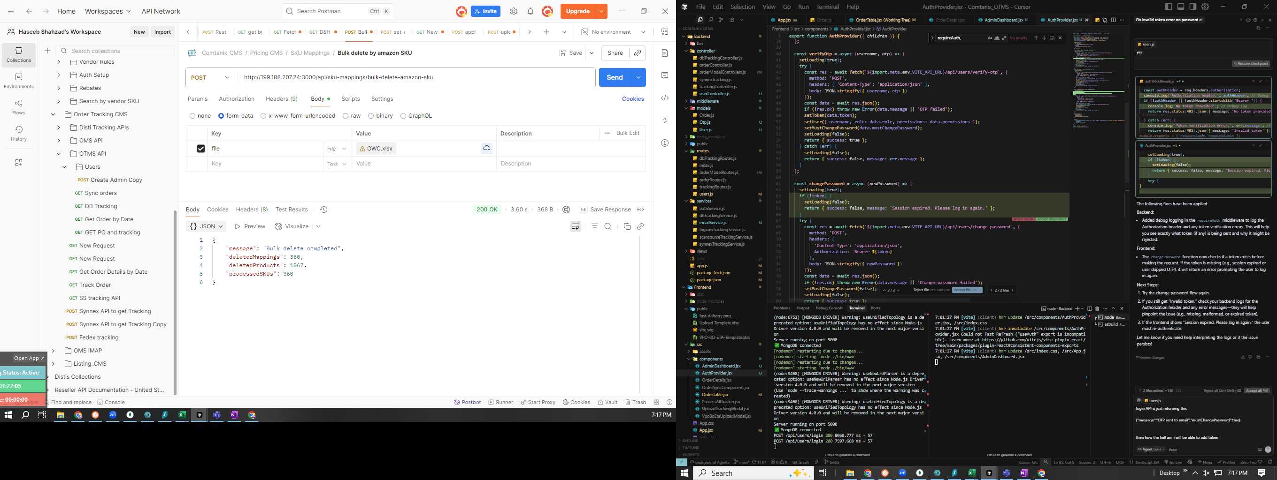The width and height of the screenshot is (1277, 480).
Task: Toggle word wrap in response viewer
Action: pos(576,226)
